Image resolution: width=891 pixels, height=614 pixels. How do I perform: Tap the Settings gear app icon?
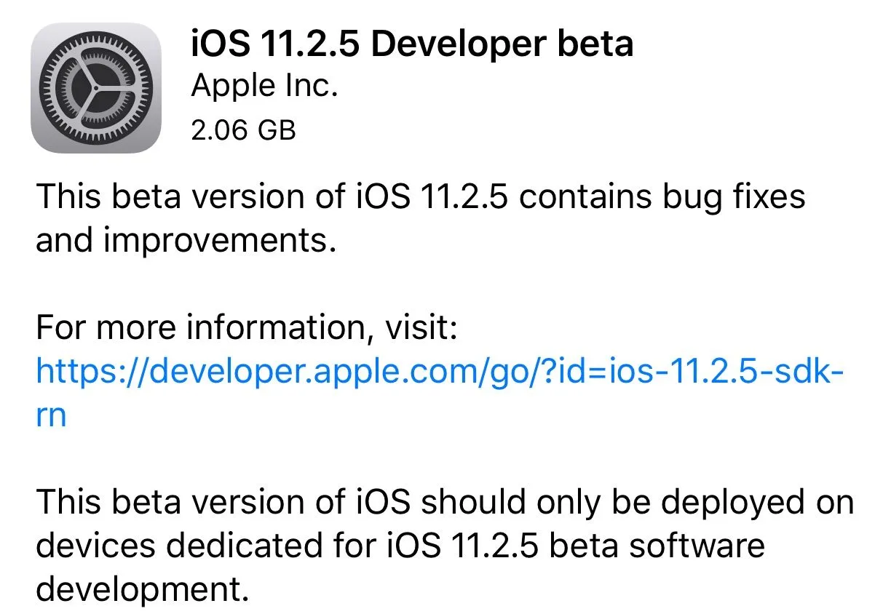pos(95,87)
